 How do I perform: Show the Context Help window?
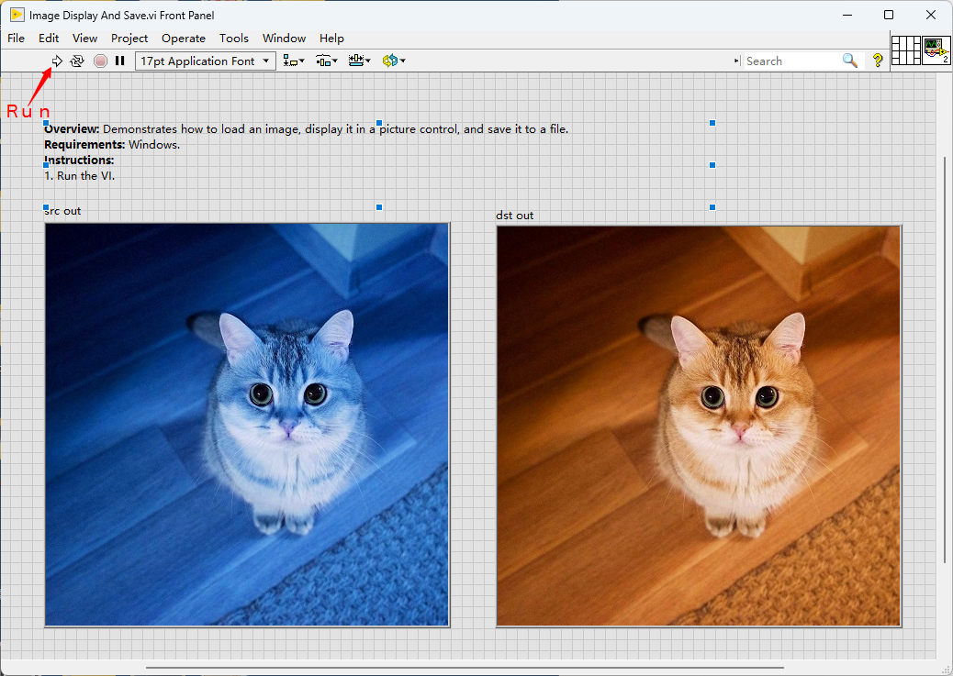[878, 61]
